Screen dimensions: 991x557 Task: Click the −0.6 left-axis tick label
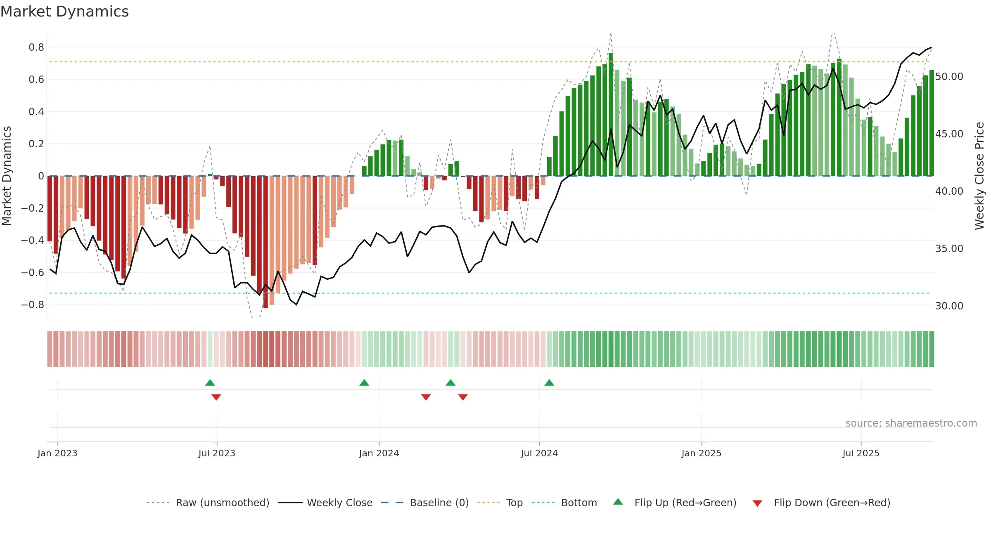33,273
